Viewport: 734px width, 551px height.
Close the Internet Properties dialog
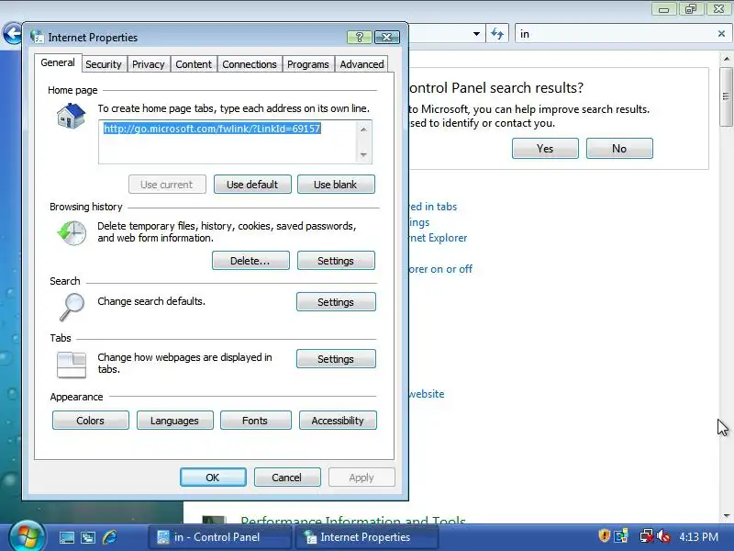pyautogui.click(x=387, y=37)
